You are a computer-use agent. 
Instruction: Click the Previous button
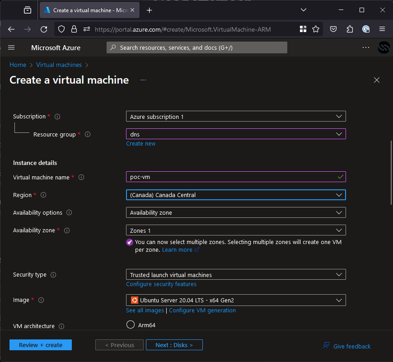[x=119, y=345]
